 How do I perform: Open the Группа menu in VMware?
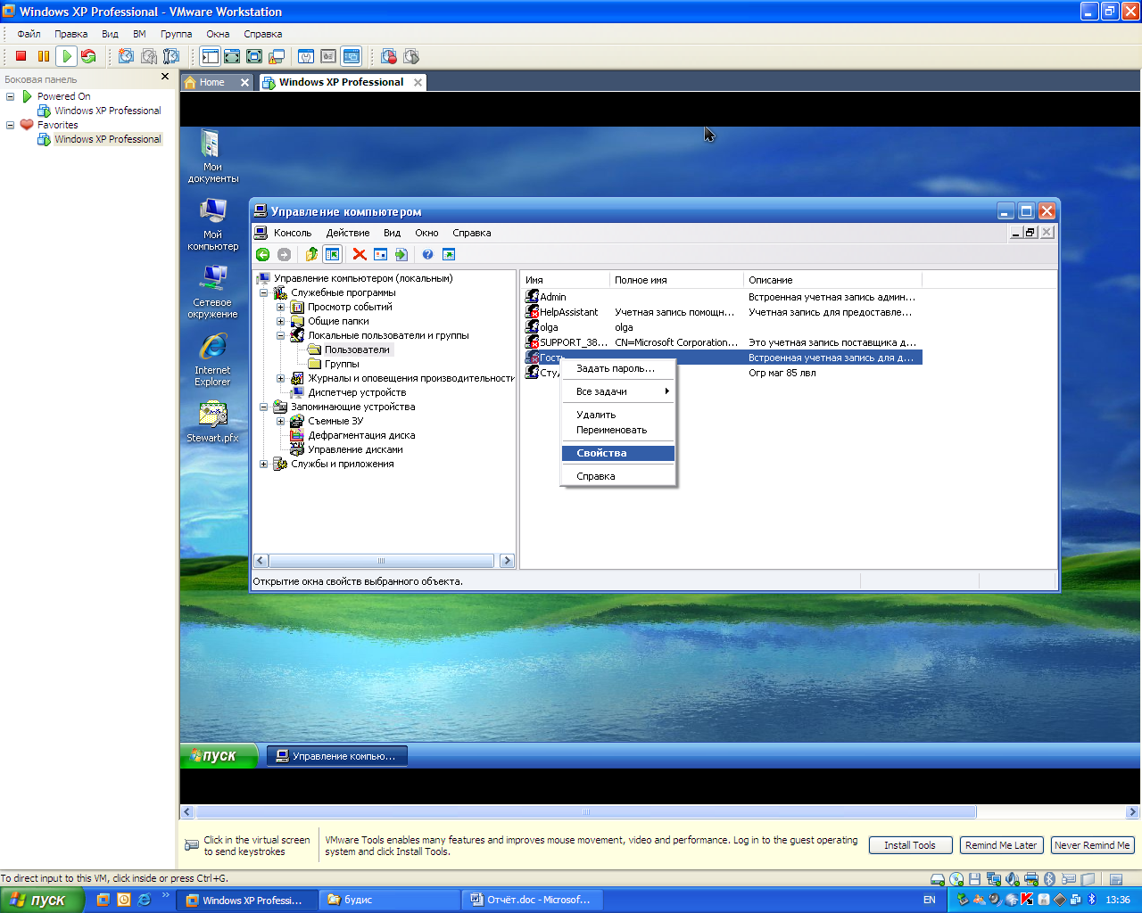coord(176,34)
